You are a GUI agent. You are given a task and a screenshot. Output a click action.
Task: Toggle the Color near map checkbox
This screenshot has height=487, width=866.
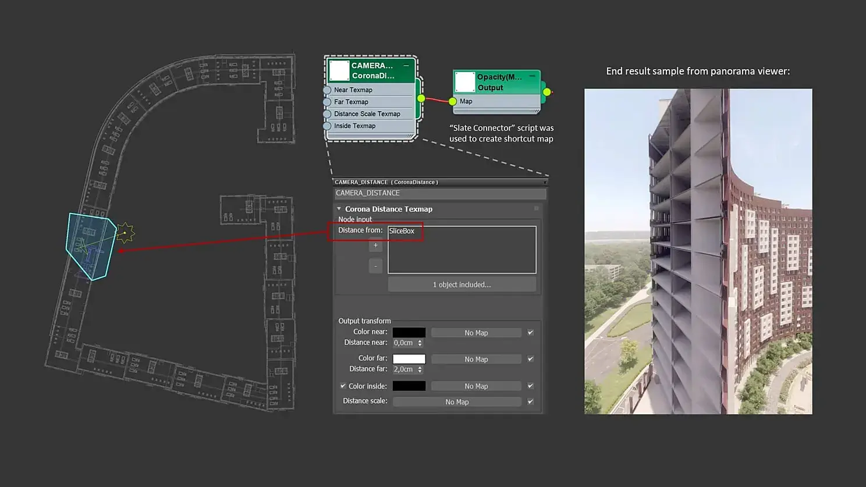(530, 333)
